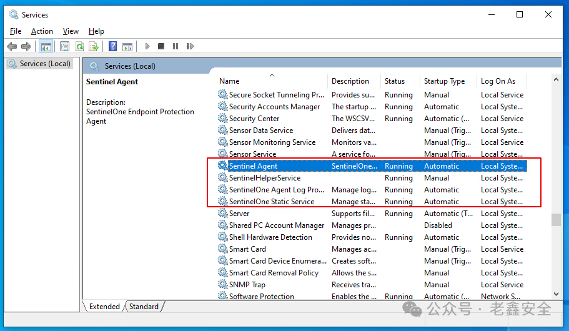Click the 'The WSCSV...' description cell
The height and width of the screenshot is (331, 569).
pos(353,119)
